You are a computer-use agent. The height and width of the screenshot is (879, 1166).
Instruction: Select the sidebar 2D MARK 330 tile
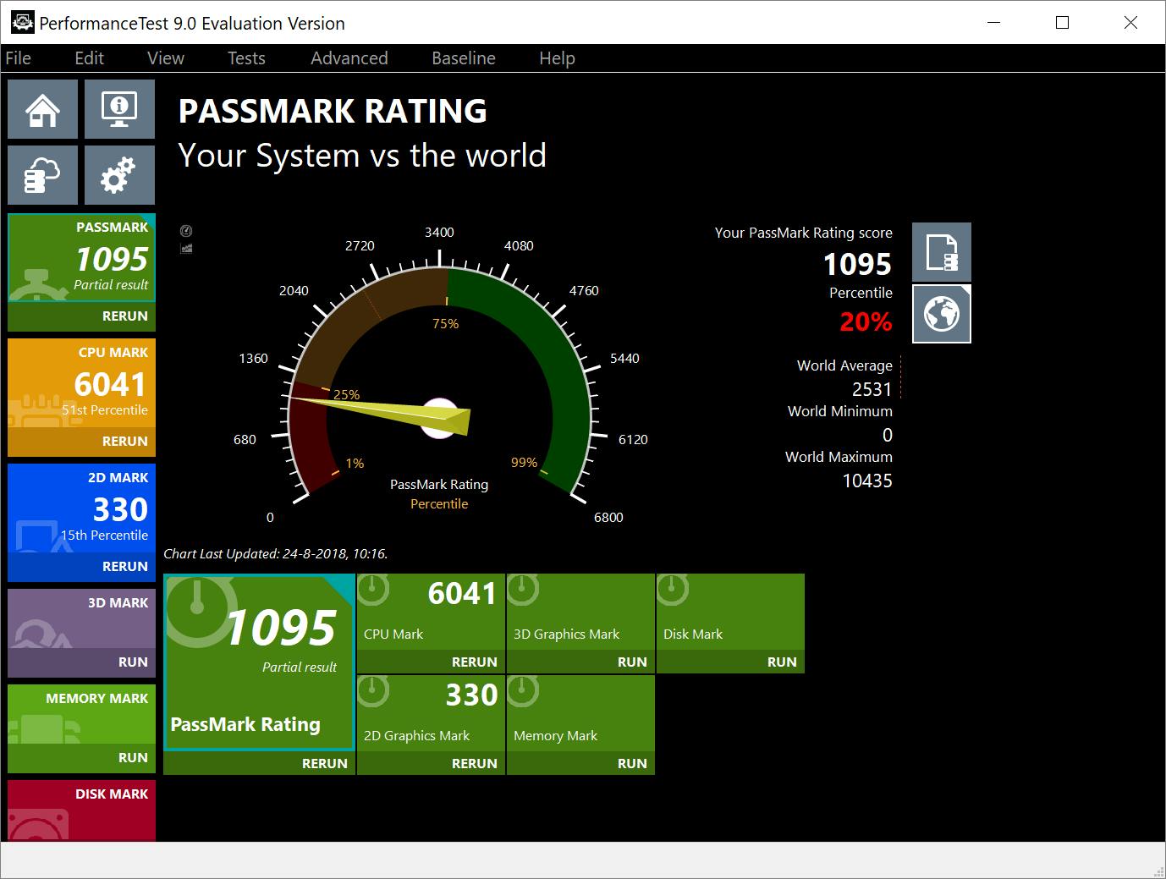pos(81,508)
